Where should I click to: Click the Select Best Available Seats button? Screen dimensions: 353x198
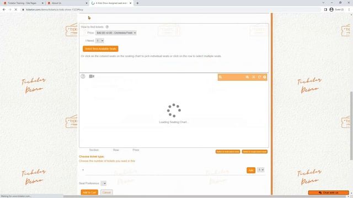100,49
